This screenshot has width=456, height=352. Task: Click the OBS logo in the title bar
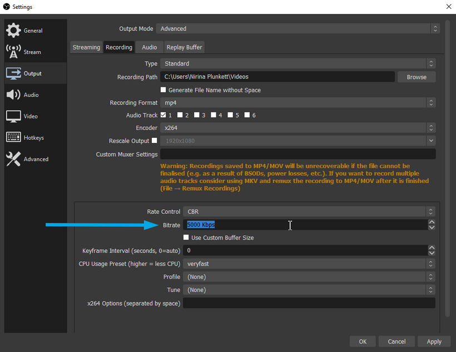tap(6, 7)
